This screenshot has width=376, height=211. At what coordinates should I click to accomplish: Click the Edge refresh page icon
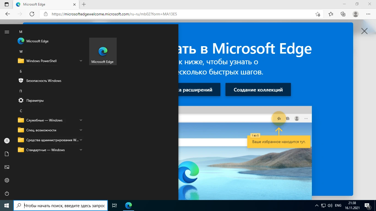(x=32, y=14)
